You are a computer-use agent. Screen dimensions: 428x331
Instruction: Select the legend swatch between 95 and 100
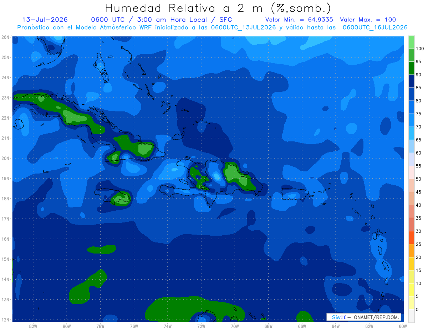point(411,55)
